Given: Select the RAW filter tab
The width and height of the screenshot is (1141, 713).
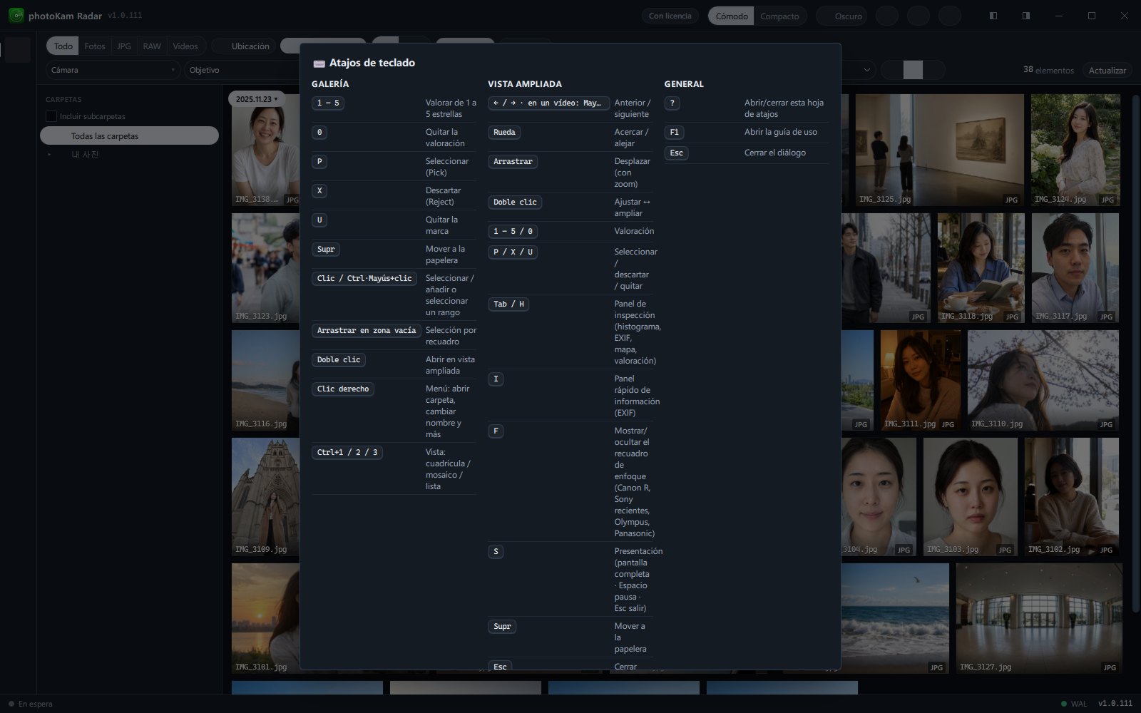Looking at the screenshot, I should pos(152,46).
